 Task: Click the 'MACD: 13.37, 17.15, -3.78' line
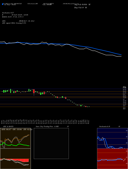tap(13, 17)
